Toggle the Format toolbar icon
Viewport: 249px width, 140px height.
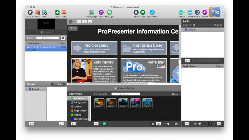click(190, 12)
